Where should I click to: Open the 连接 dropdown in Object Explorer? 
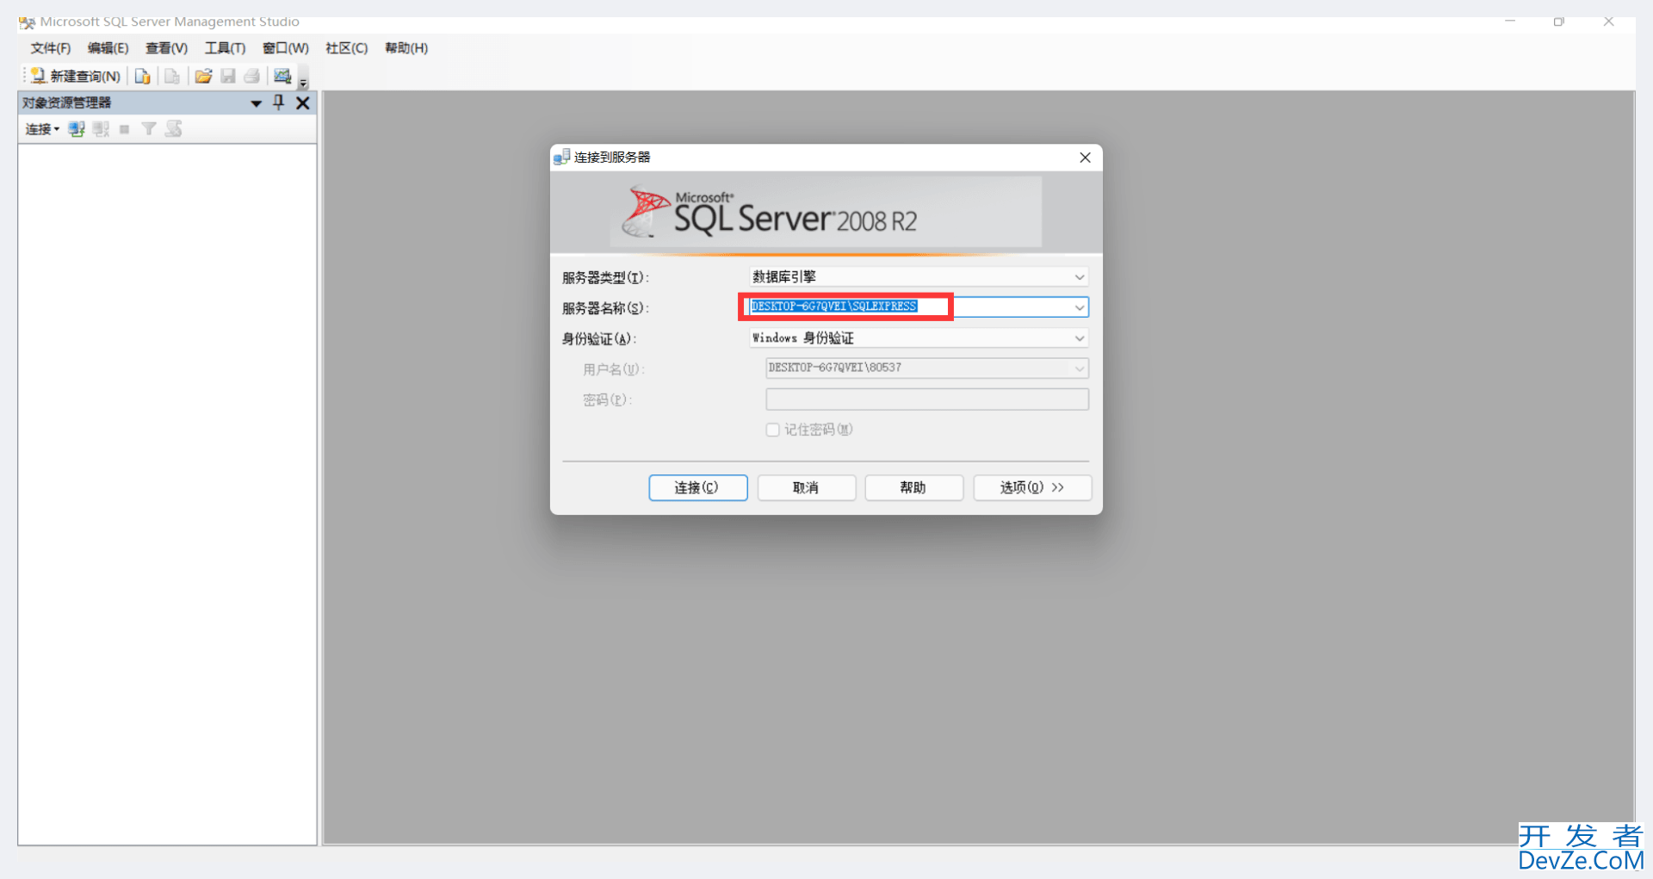click(x=42, y=129)
